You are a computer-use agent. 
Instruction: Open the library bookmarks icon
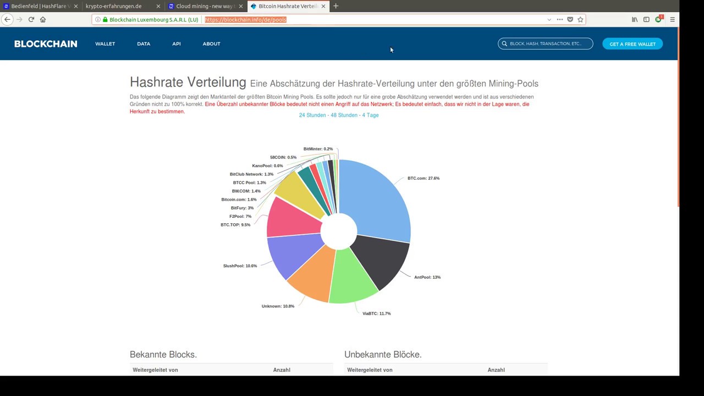coord(635,19)
